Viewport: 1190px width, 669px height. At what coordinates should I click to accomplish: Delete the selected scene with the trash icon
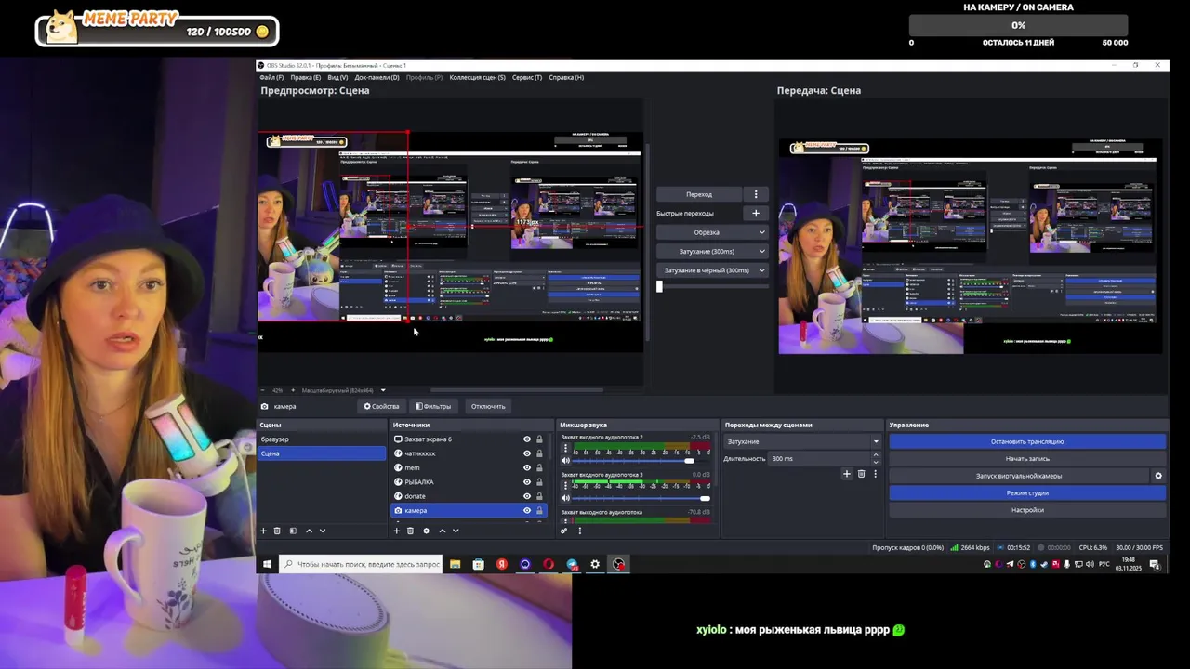pyautogui.click(x=277, y=531)
